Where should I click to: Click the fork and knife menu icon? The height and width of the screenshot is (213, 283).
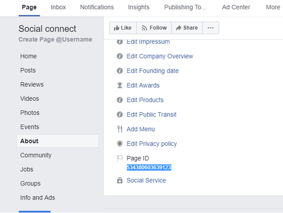coord(119,129)
